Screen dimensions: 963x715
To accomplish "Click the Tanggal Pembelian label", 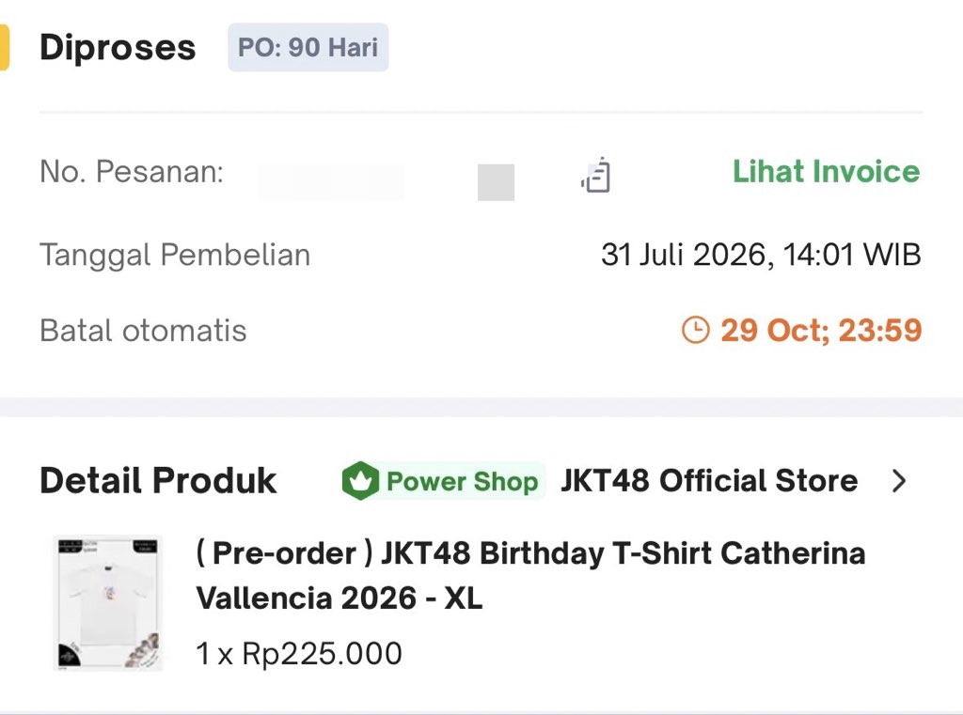I will tap(175, 255).
